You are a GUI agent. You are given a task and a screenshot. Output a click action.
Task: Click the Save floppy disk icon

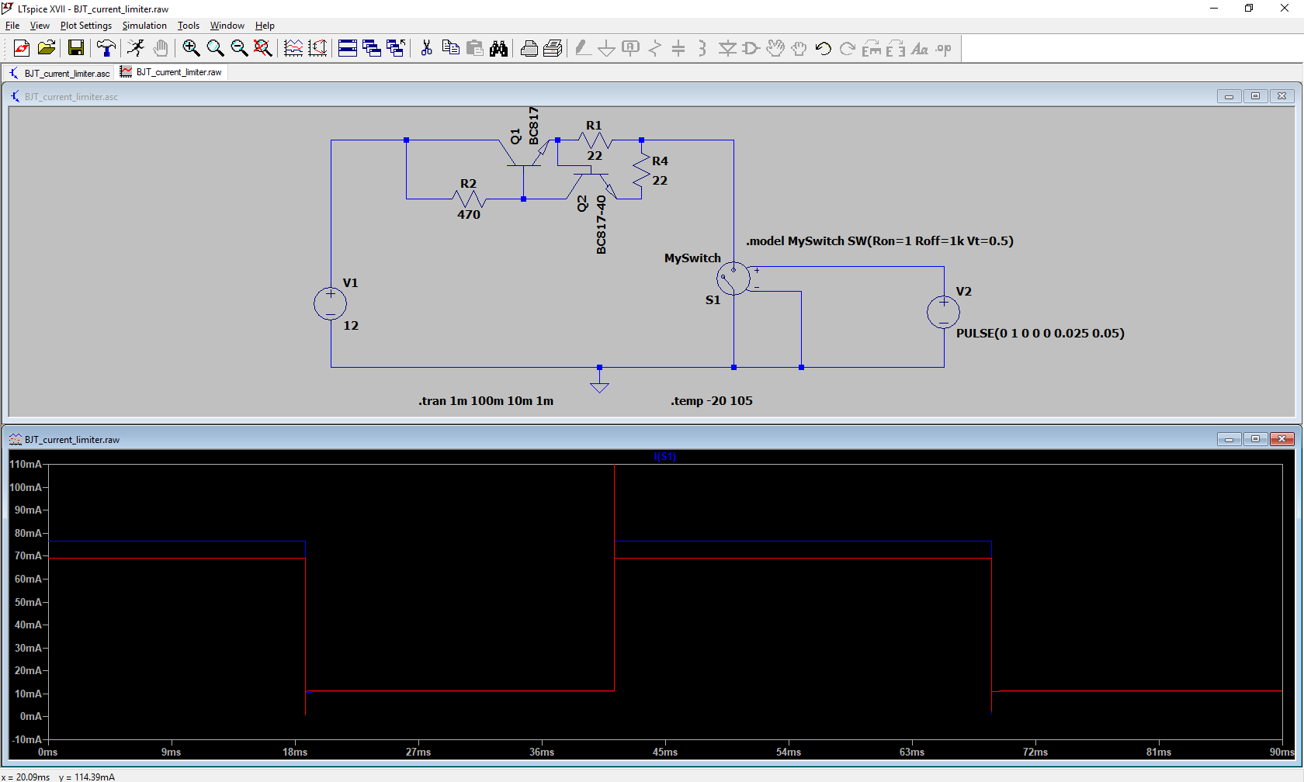click(x=76, y=48)
